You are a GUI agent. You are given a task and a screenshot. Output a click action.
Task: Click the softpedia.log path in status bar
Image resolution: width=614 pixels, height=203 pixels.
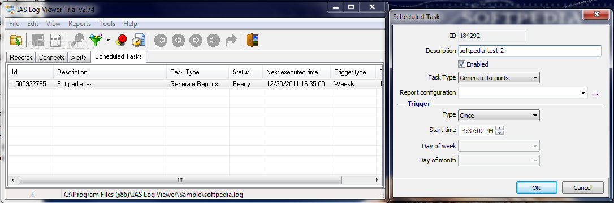154,194
